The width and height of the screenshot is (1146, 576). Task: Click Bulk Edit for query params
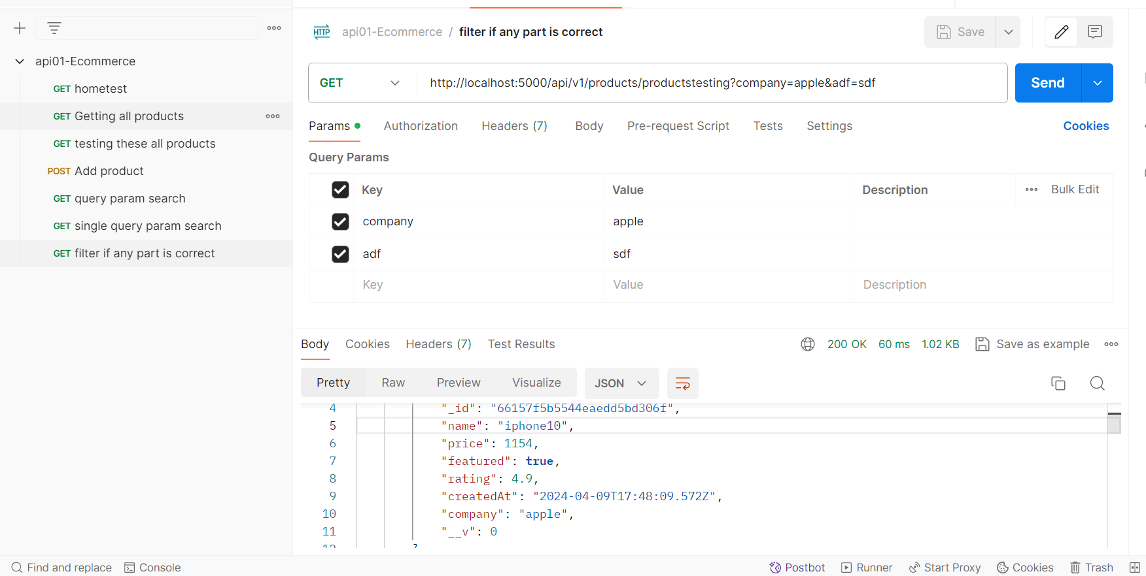click(1075, 189)
